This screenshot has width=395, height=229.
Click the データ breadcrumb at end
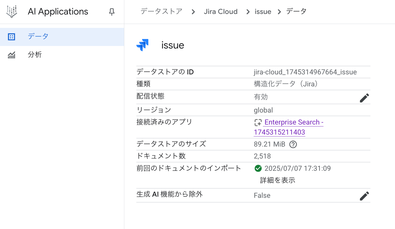[296, 11]
